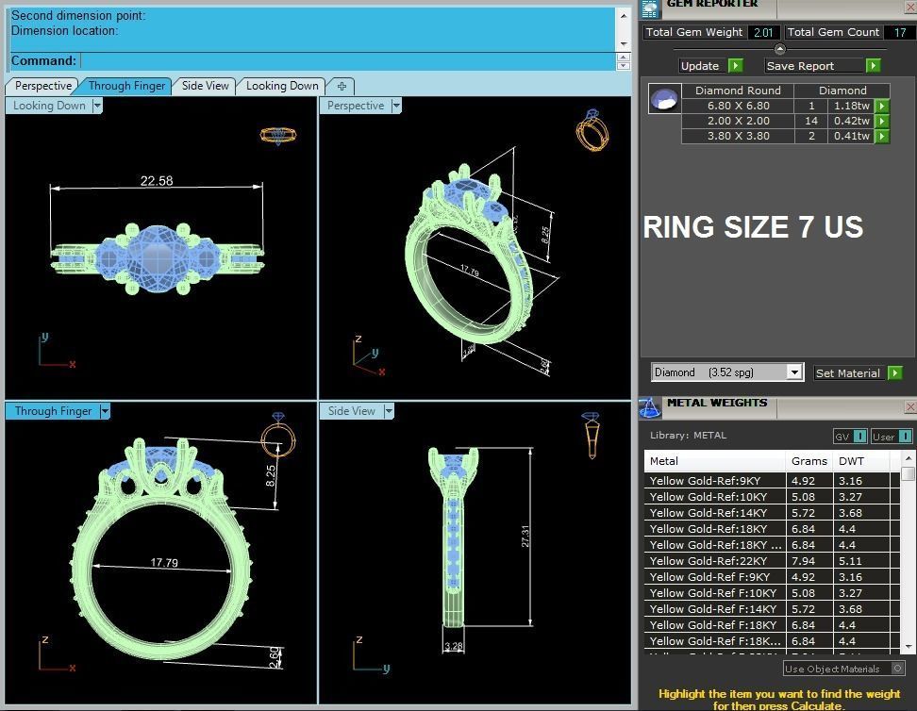Image resolution: width=917 pixels, height=711 pixels.
Task: Click the Looking Down viewport title
Action: point(49,106)
